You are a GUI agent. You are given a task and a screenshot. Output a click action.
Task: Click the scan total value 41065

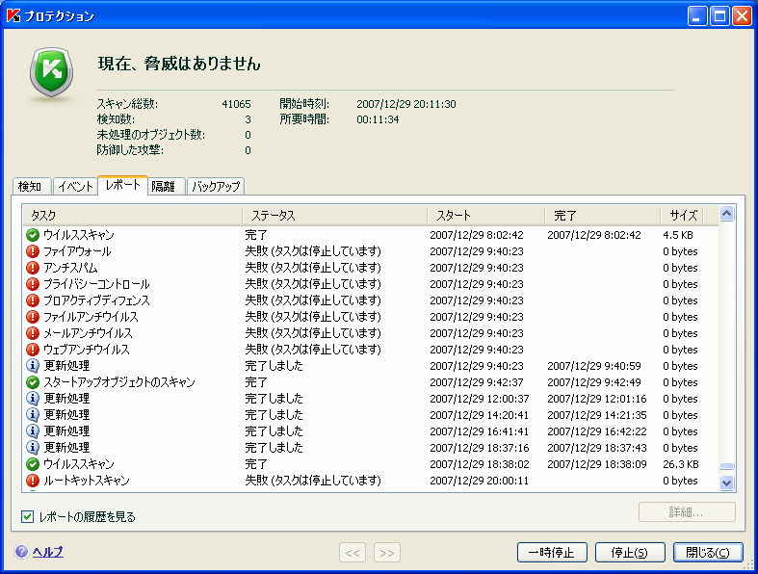[236, 104]
